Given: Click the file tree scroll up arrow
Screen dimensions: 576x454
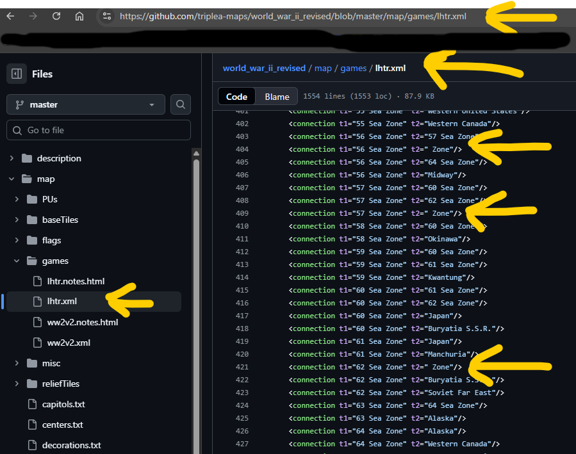Looking at the screenshot, I should (x=196, y=154).
